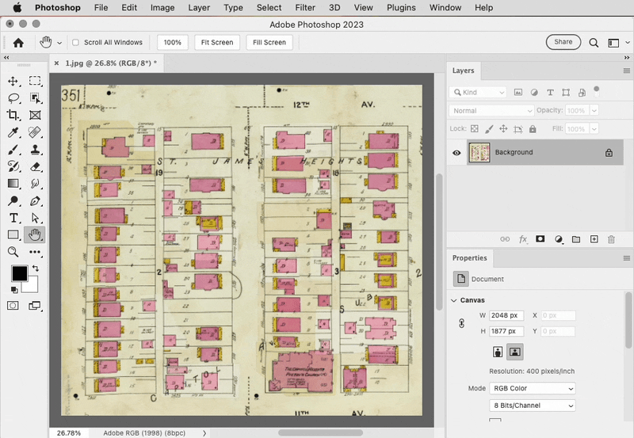Select the Pen tool
This screenshot has width=634, height=438.
pos(35,201)
